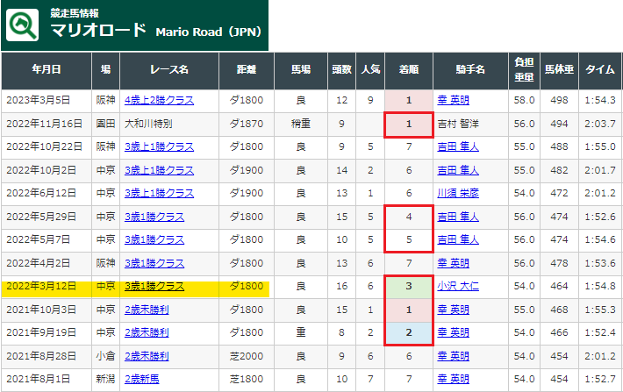Click the 頭数 column header

341,70
